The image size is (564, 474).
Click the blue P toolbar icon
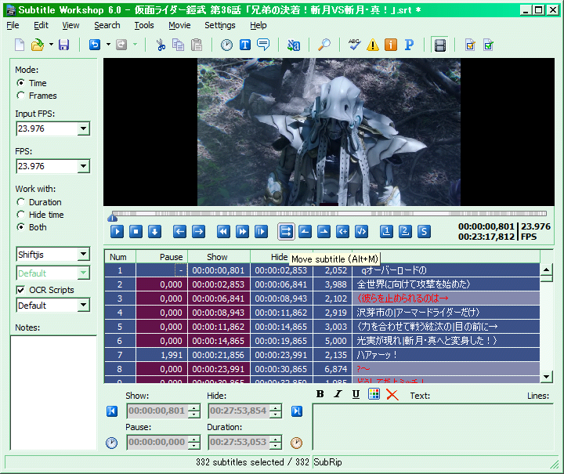pos(409,45)
